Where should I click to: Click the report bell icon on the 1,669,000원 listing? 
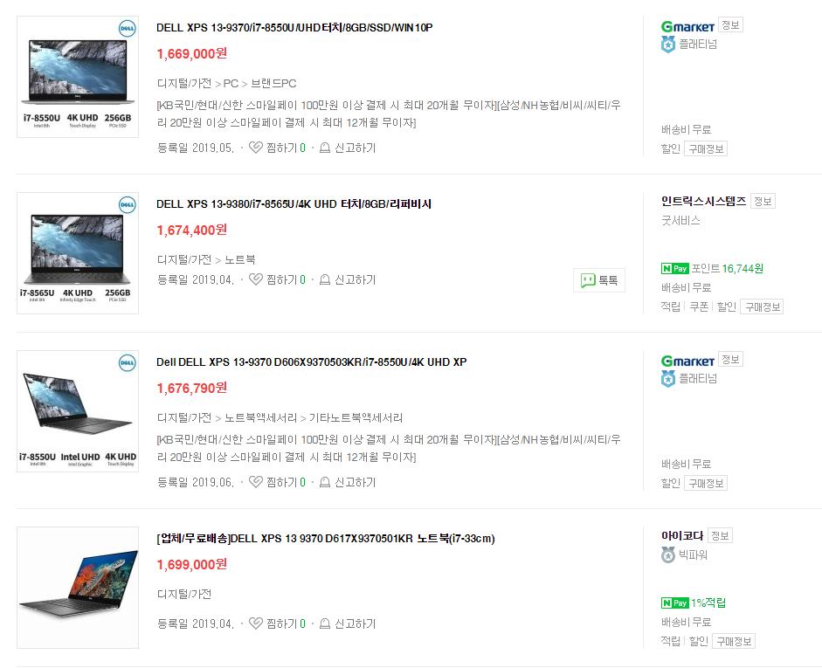[x=324, y=148]
